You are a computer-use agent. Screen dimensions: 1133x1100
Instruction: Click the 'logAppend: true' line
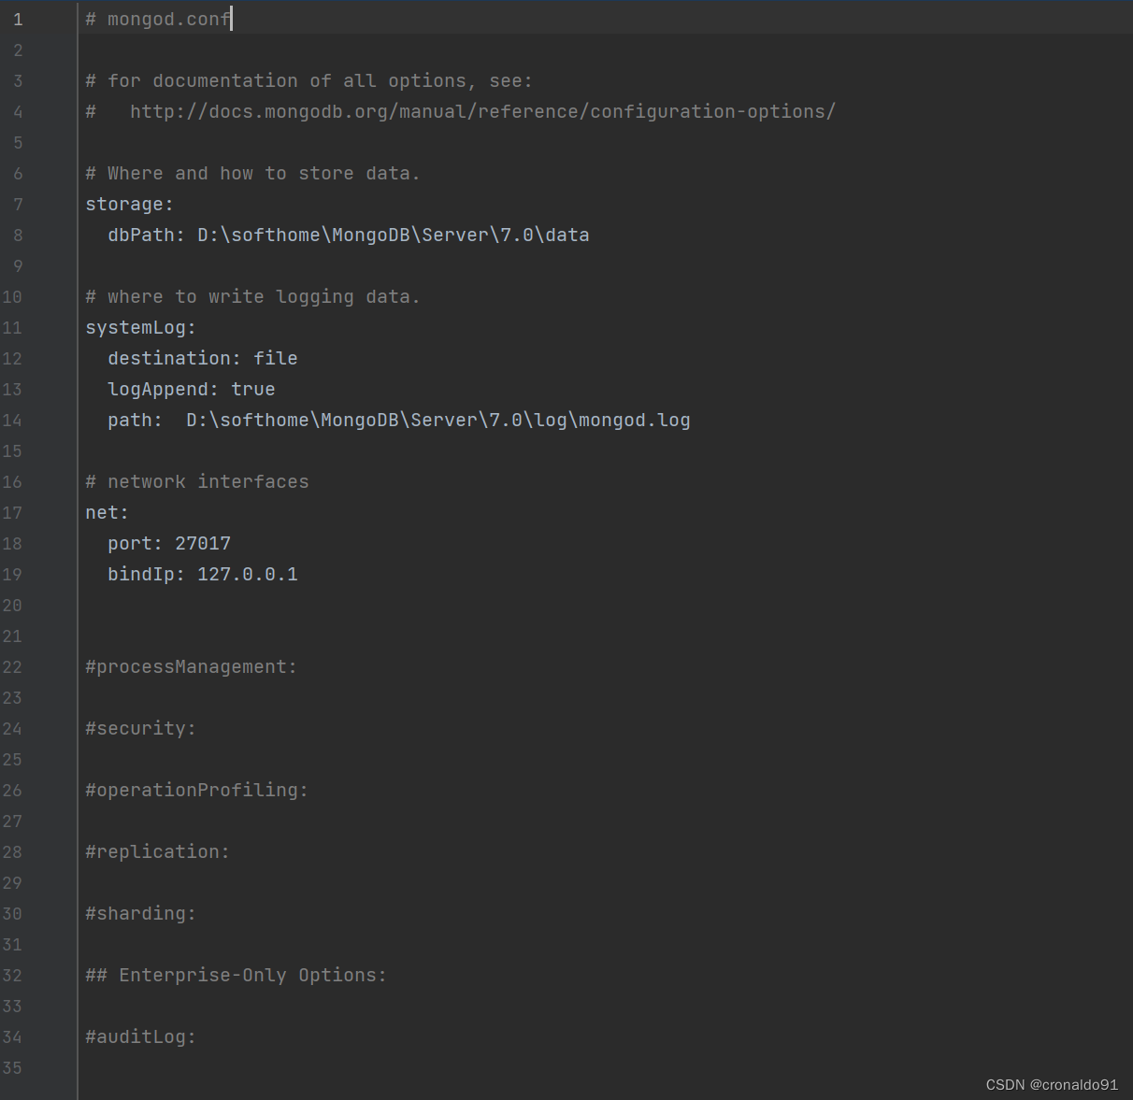192,390
